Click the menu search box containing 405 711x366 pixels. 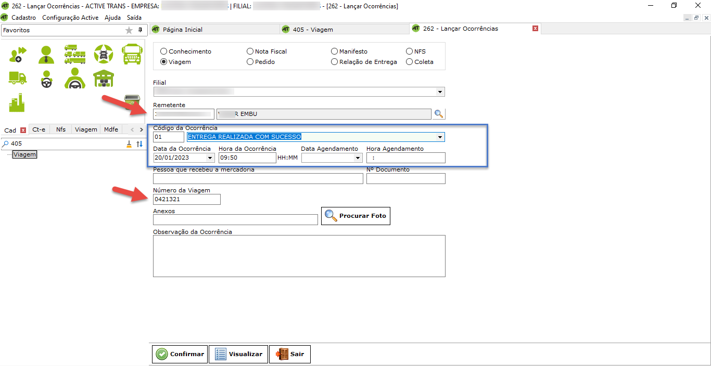point(66,144)
